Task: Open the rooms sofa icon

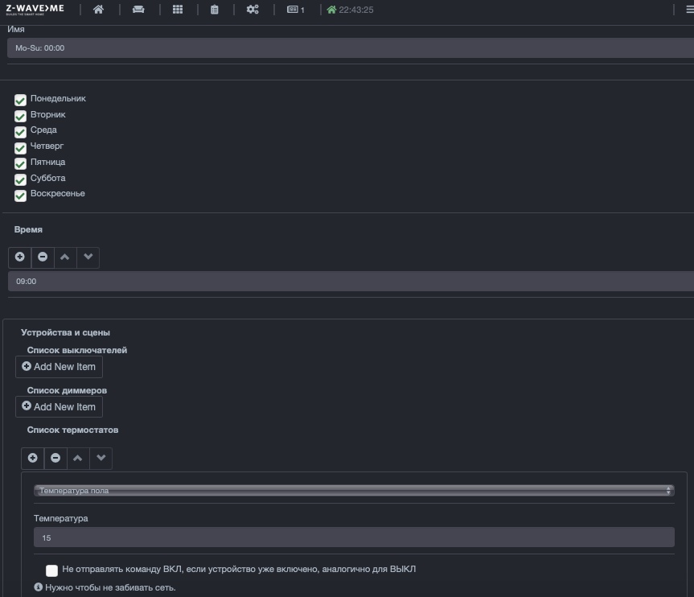Action: tap(138, 10)
